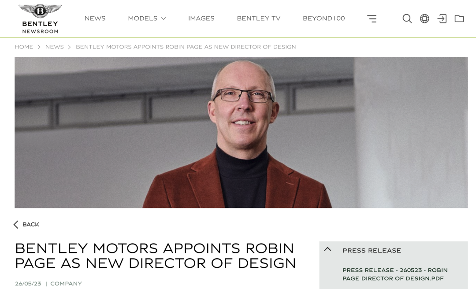This screenshot has width=476, height=289.
Task: Open the globe language selector icon
Action: 424,19
